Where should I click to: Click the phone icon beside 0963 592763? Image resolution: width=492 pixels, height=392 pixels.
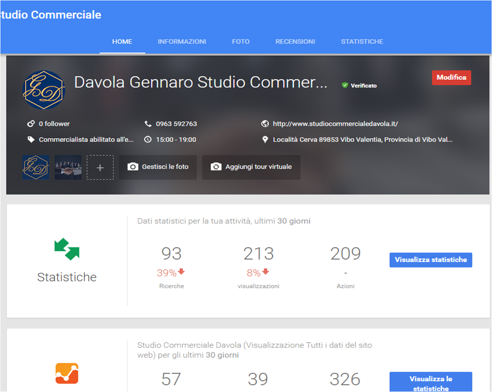[x=148, y=124]
